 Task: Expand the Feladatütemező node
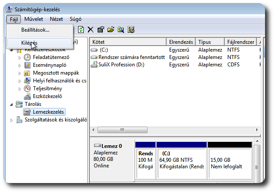pos(20,58)
